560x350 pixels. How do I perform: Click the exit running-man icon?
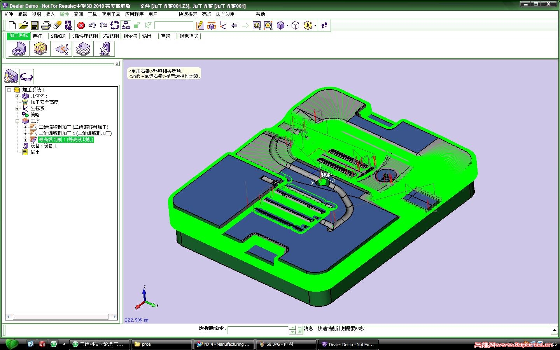coord(68,26)
